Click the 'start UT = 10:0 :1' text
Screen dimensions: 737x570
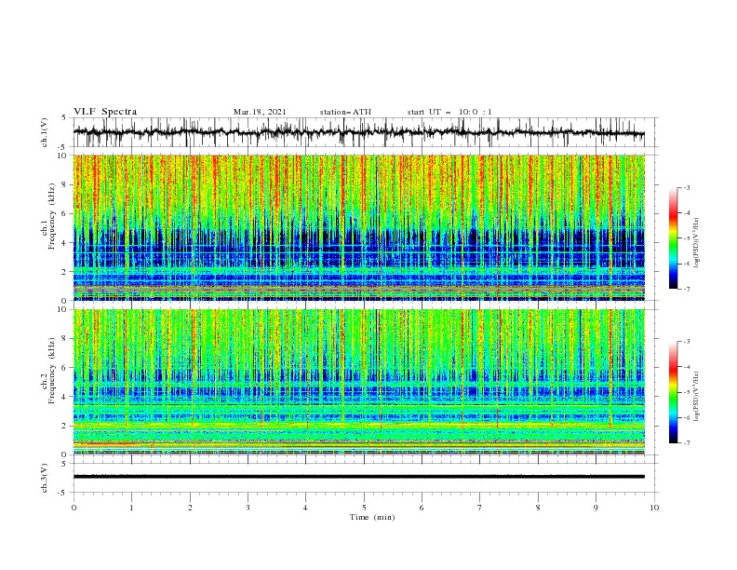point(449,112)
